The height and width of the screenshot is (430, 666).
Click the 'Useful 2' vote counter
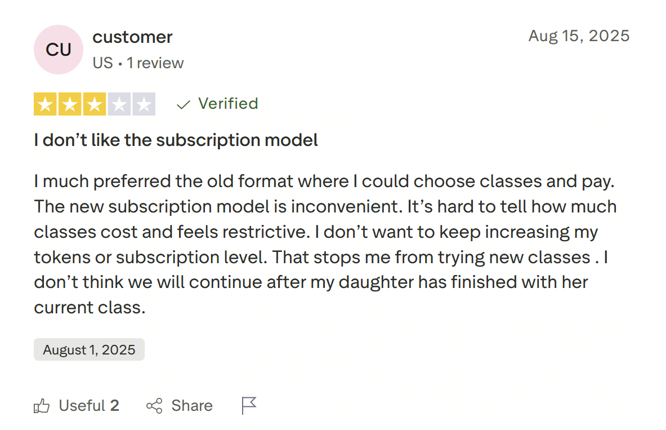pos(88,405)
